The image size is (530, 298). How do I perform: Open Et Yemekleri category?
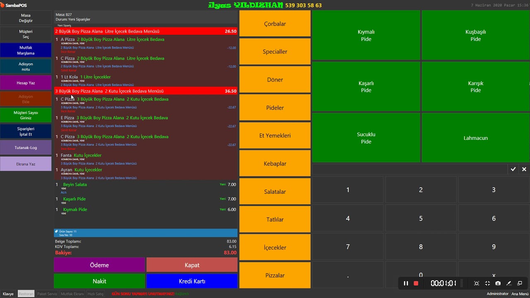click(275, 135)
